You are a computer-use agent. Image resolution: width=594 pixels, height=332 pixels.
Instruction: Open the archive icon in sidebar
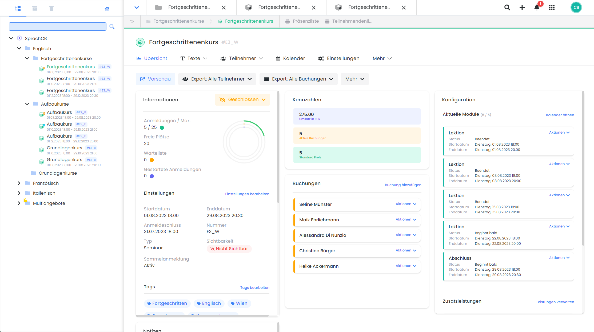(35, 9)
